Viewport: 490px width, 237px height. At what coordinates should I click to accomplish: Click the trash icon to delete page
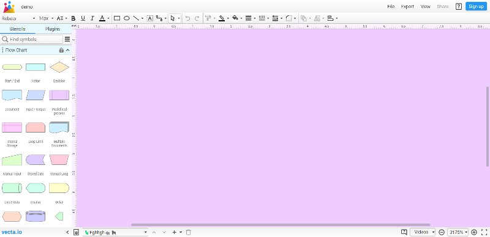click(x=188, y=232)
